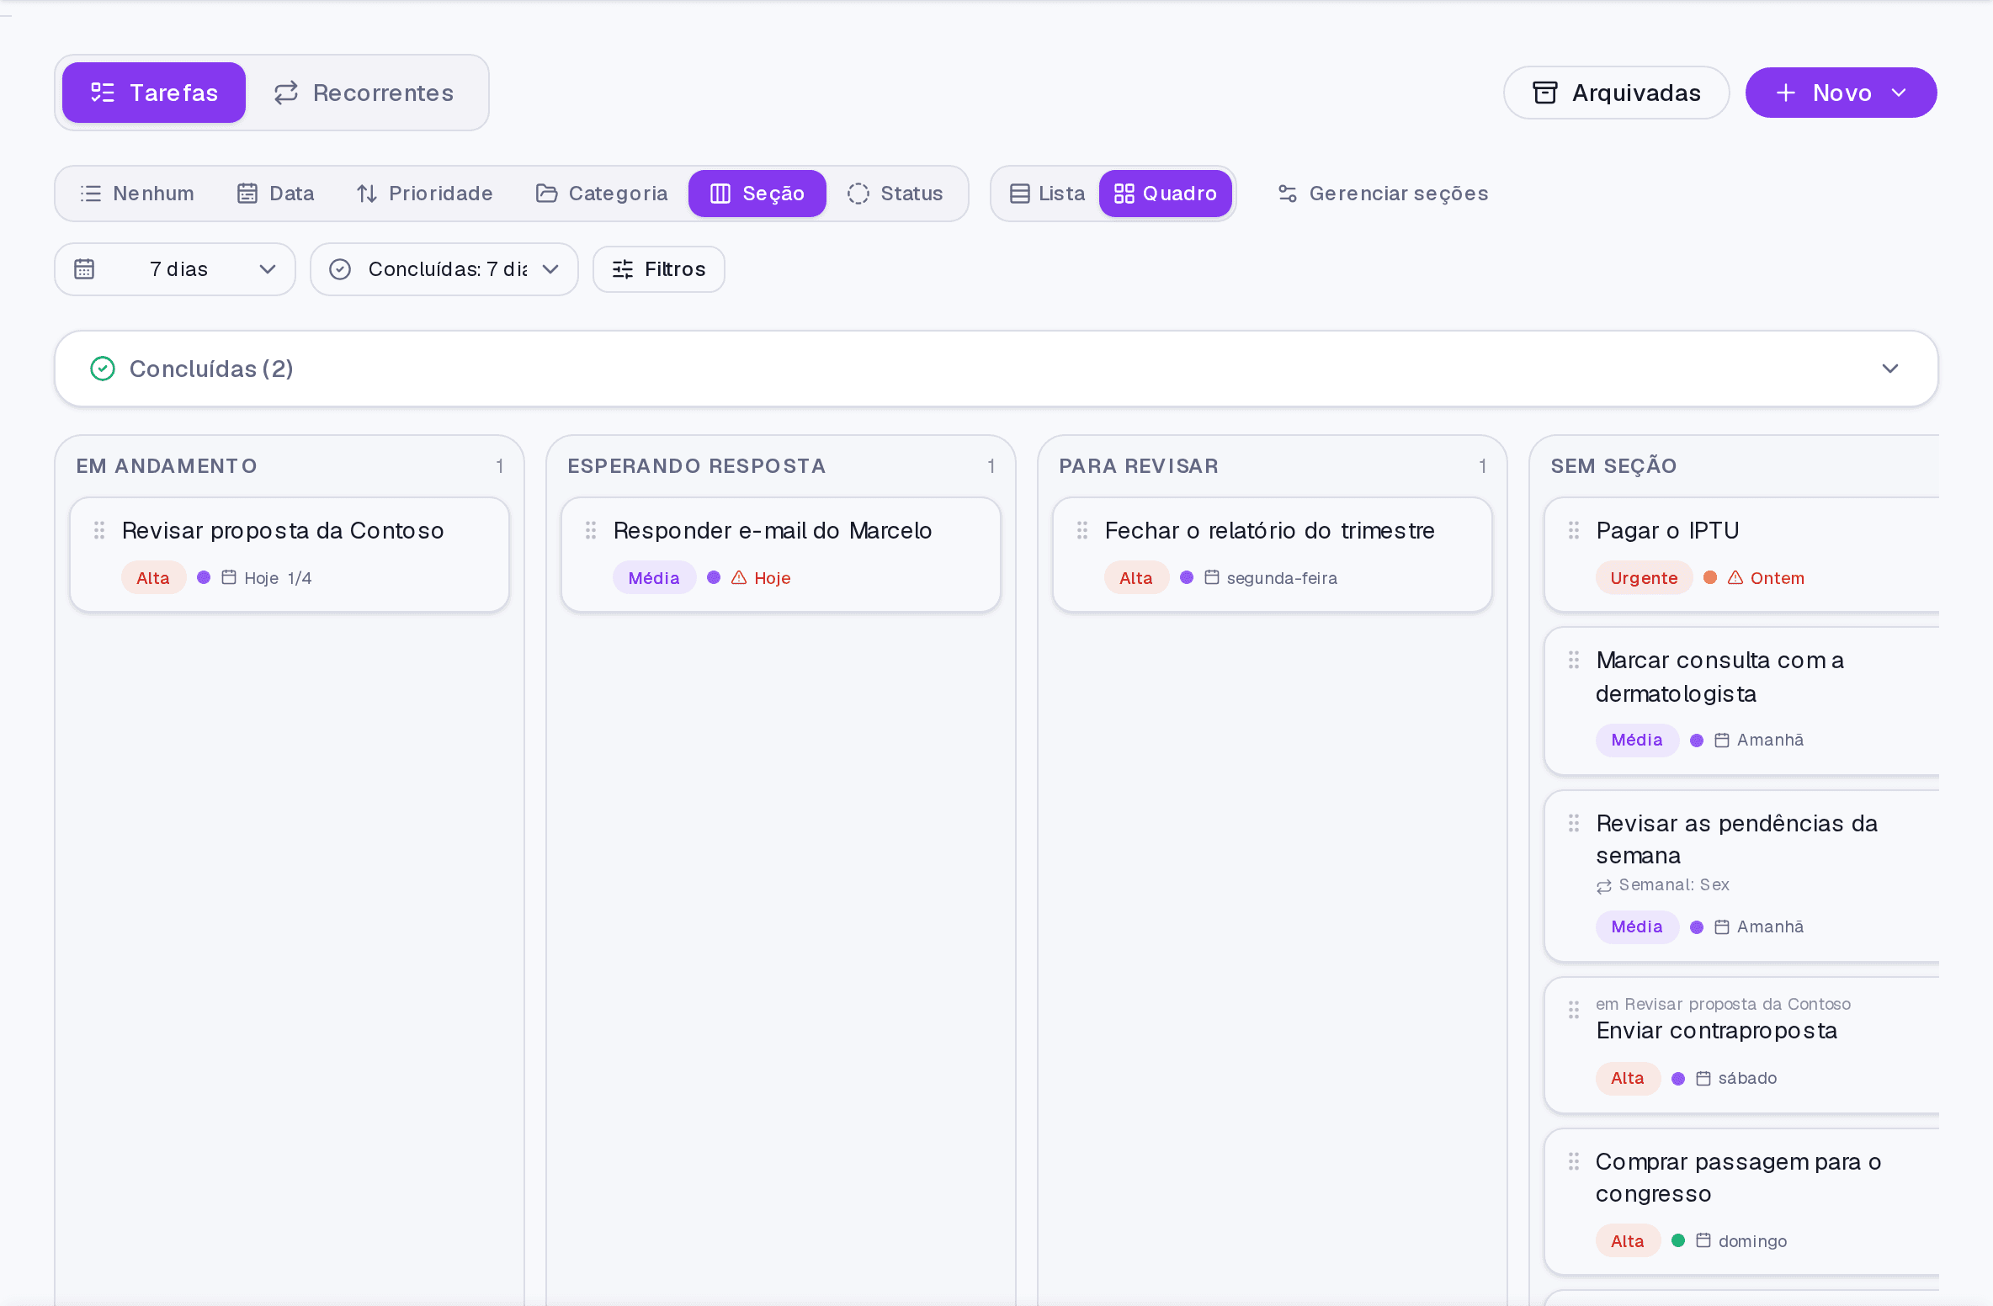Open the 7 dias period dropdown

point(175,269)
